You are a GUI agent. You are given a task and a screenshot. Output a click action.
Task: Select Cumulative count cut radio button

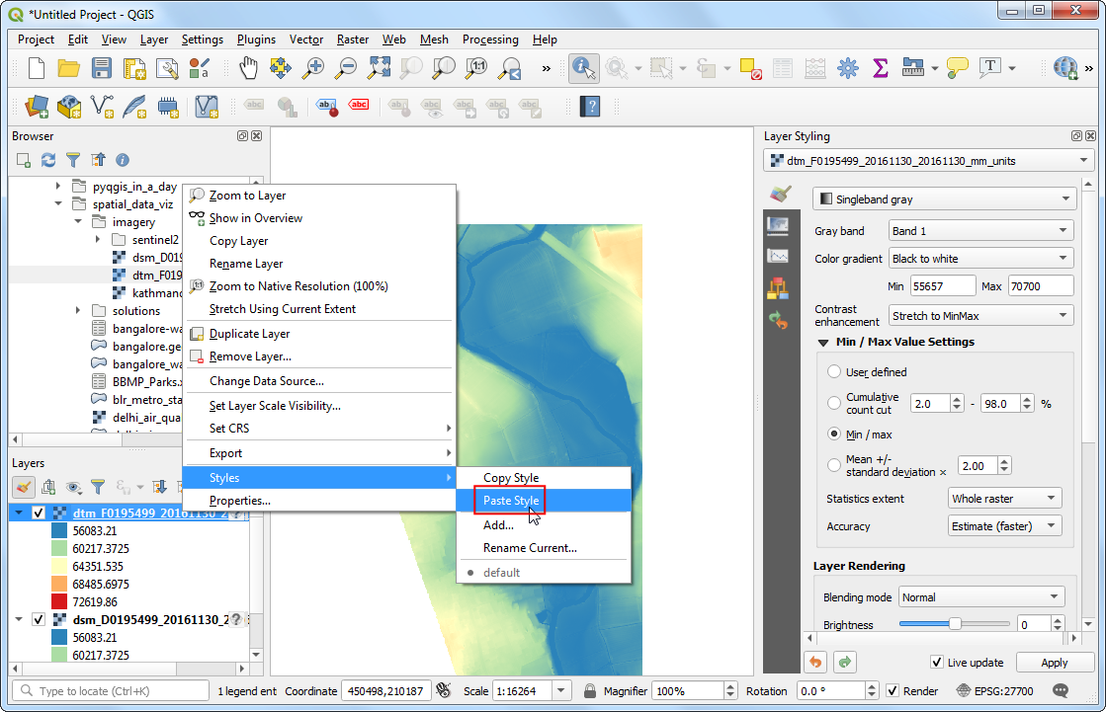coord(834,403)
